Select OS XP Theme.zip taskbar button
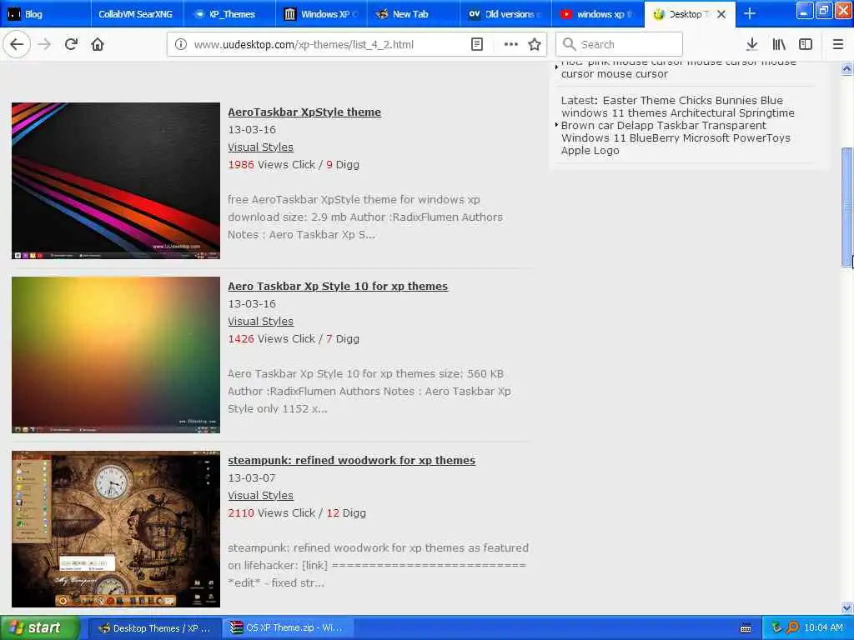The width and height of the screenshot is (854, 640). (288, 628)
